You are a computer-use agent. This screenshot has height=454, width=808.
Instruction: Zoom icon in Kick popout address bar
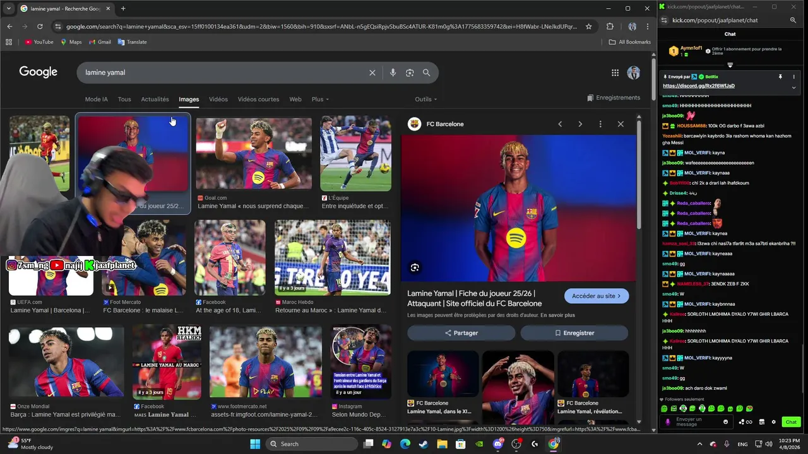[793, 20]
